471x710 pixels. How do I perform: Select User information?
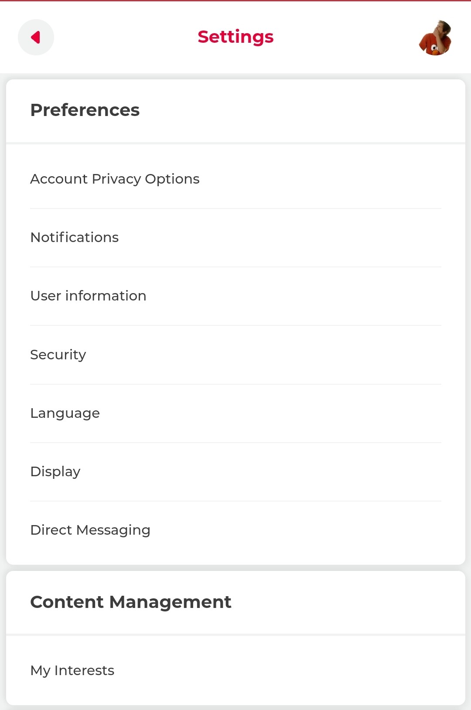tap(88, 296)
